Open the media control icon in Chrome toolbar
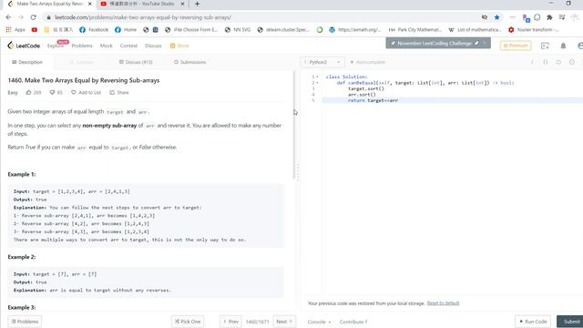Image resolution: width=583 pixels, height=328 pixels. [x=562, y=17]
